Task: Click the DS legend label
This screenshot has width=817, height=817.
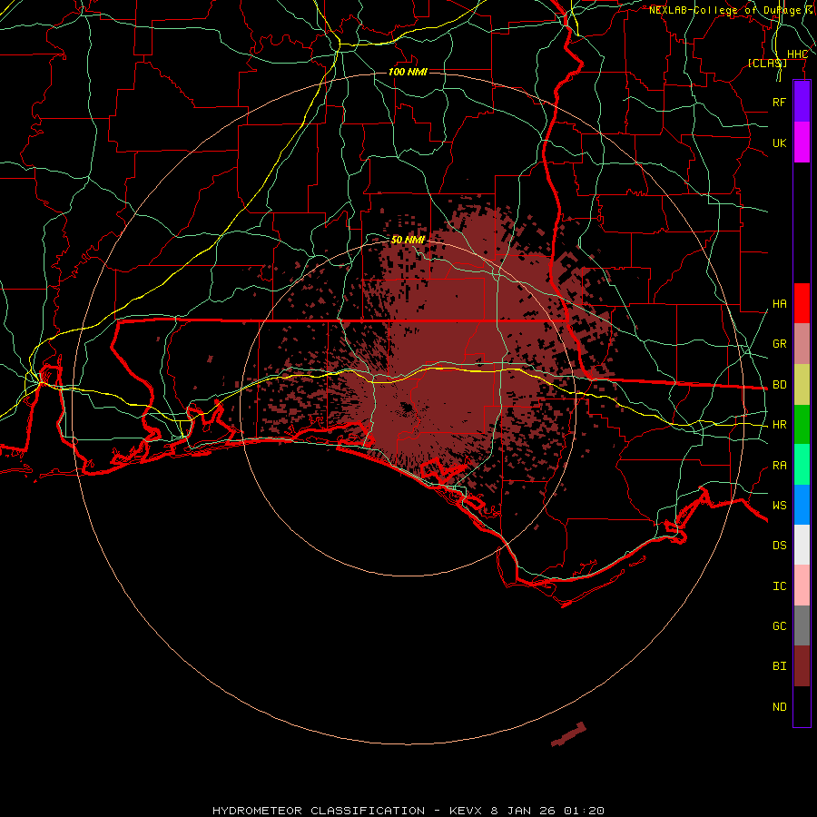Action: (x=780, y=546)
